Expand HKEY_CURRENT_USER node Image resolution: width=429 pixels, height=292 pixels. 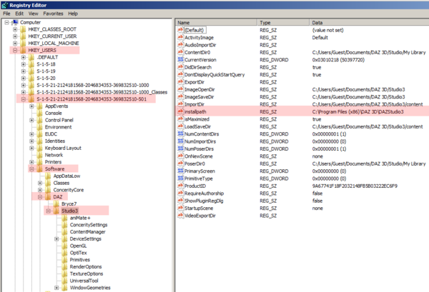(15, 36)
